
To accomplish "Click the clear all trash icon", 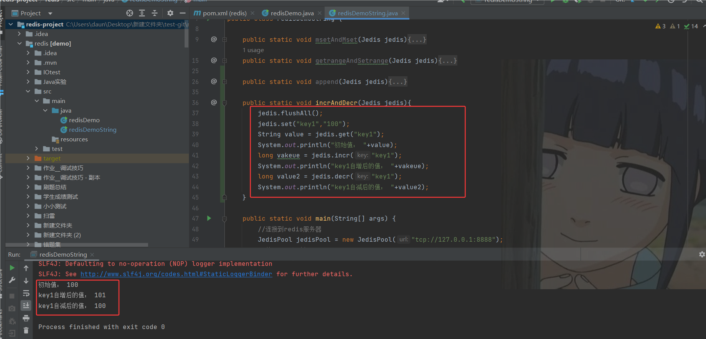I will coord(26,330).
